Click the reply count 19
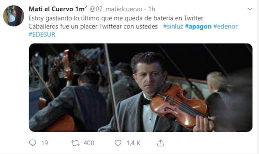 click(45, 143)
